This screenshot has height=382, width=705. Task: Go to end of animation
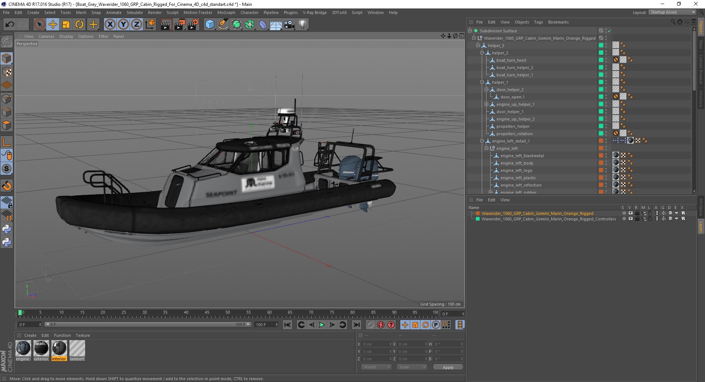click(x=356, y=325)
